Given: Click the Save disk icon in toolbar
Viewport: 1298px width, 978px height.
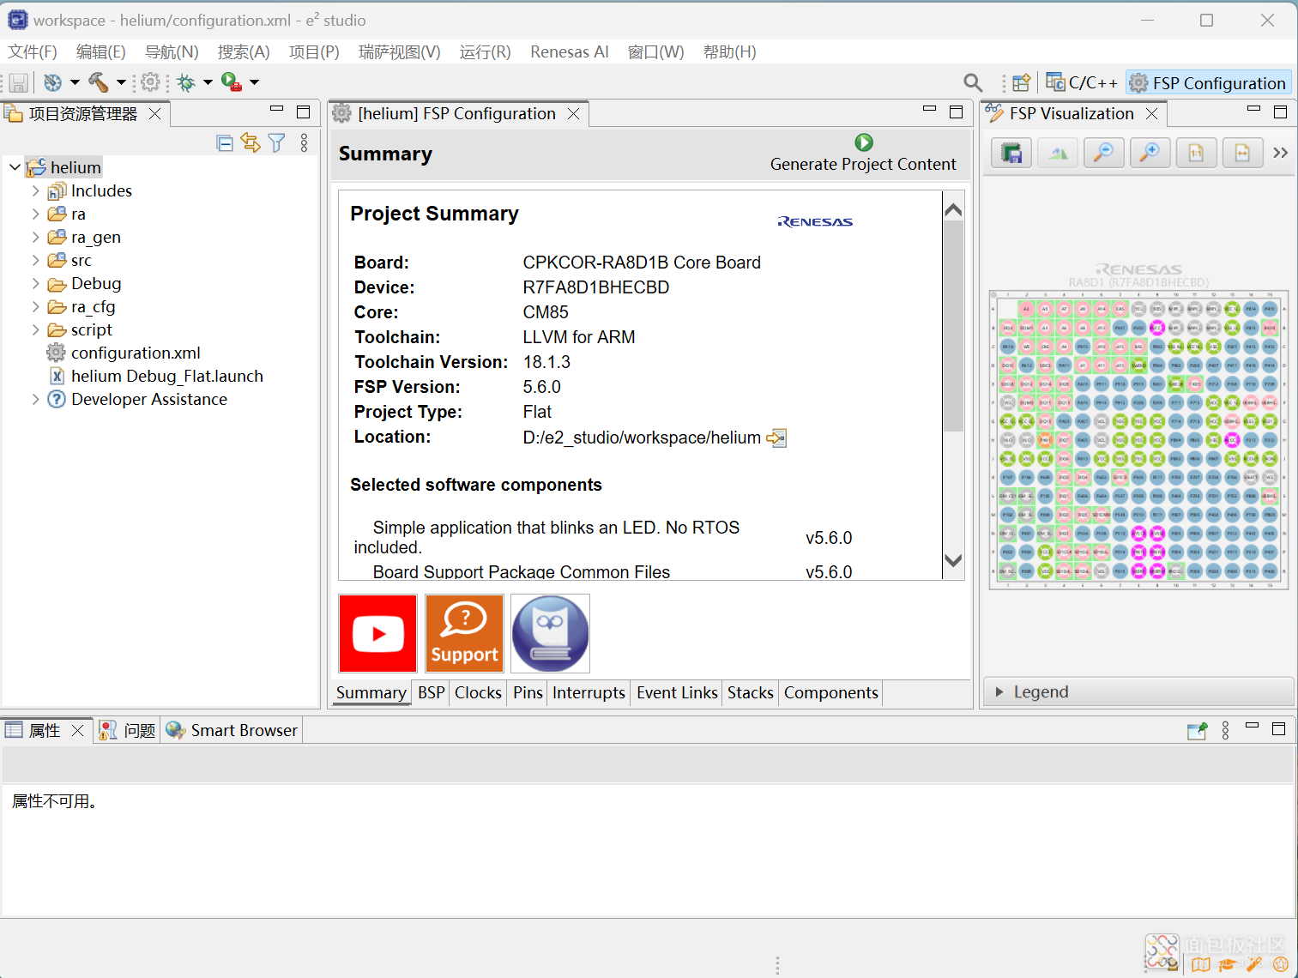Looking at the screenshot, I should (18, 82).
